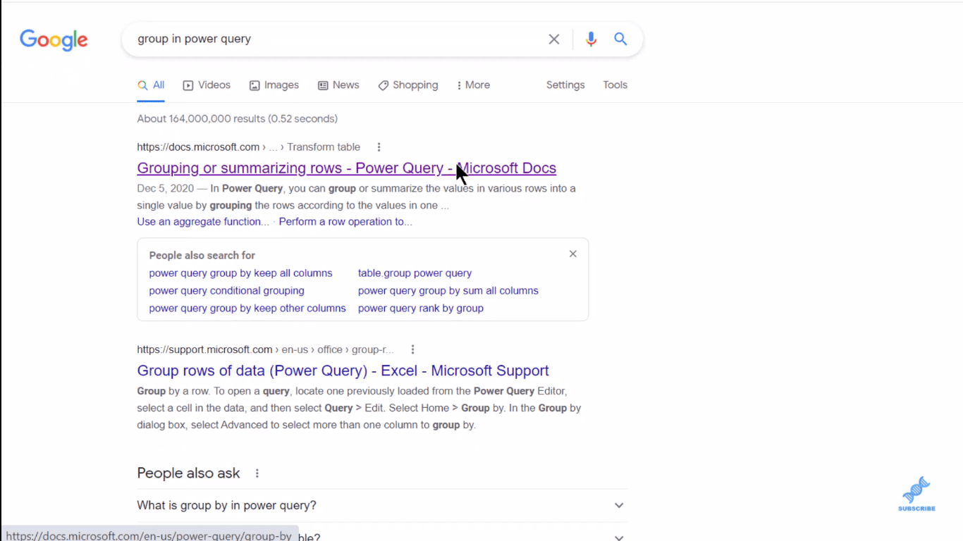The width and height of the screenshot is (963, 541).
Task: Switch to the News tab
Action: coord(338,85)
